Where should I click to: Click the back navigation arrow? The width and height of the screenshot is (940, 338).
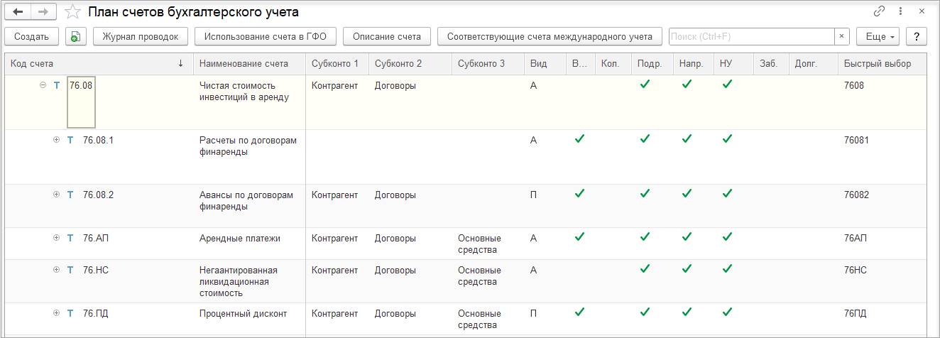point(18,12)
